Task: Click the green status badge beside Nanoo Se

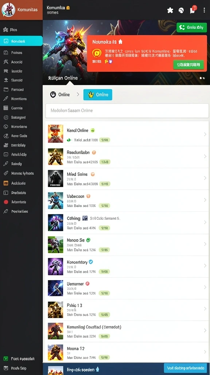Action: (x=88, y=240)
